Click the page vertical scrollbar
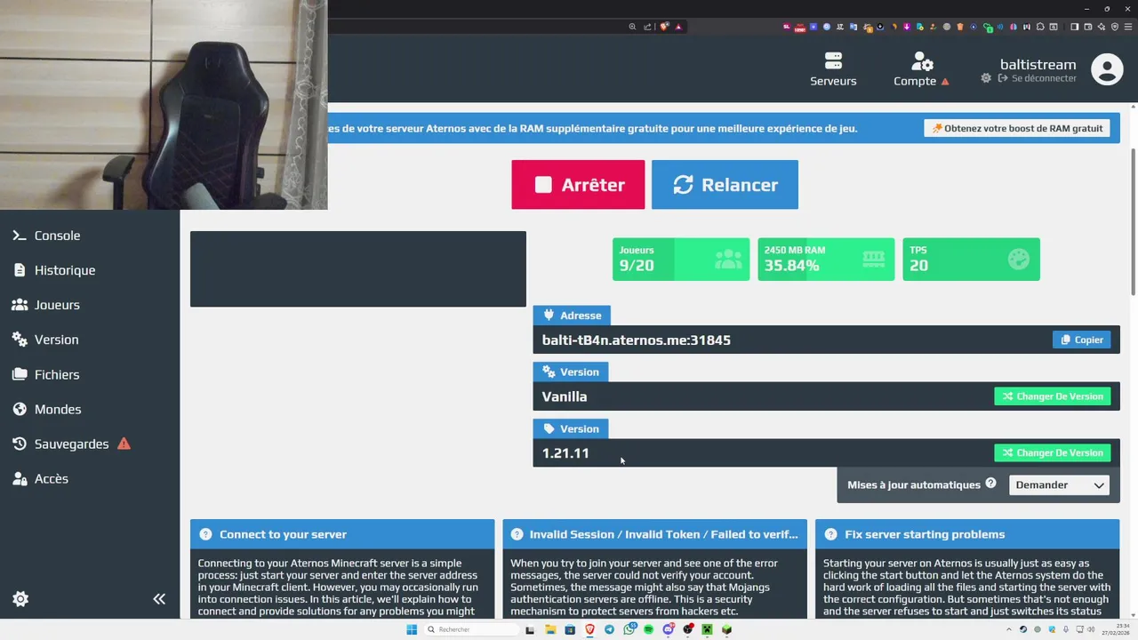 (1133, 222)
